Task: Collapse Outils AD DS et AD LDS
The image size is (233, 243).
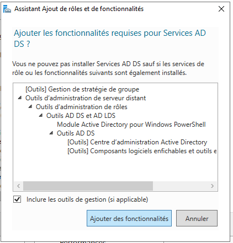Action: click(41, 115)
